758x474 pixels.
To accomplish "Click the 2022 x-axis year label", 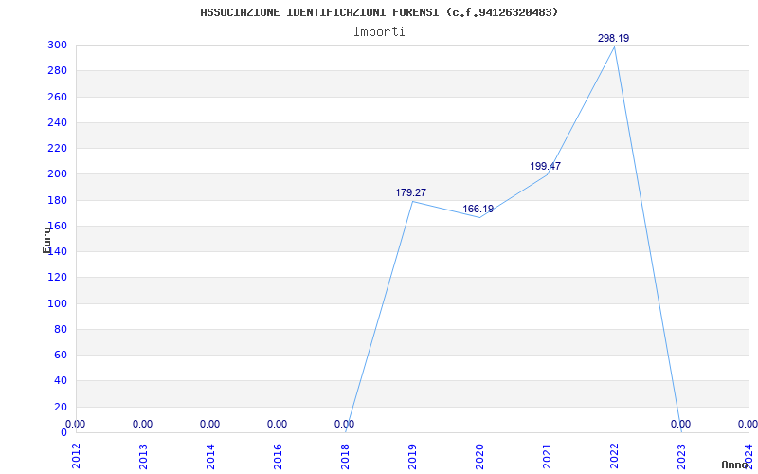I will click(614, 456).
